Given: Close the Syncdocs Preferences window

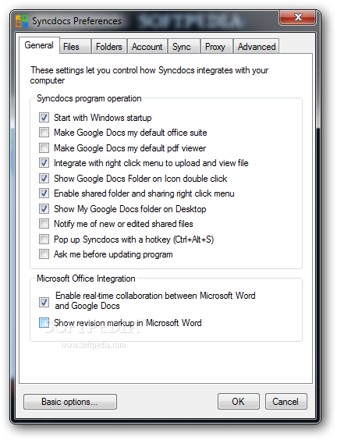Looking at the screenshot, I should [297, 17].
